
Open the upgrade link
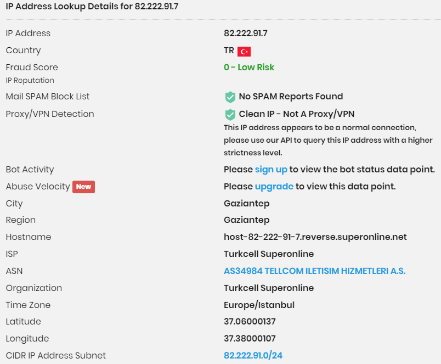(274, 186)
